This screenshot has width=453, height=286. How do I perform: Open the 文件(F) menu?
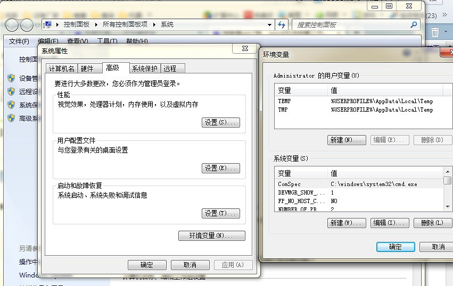coord(19,41)
